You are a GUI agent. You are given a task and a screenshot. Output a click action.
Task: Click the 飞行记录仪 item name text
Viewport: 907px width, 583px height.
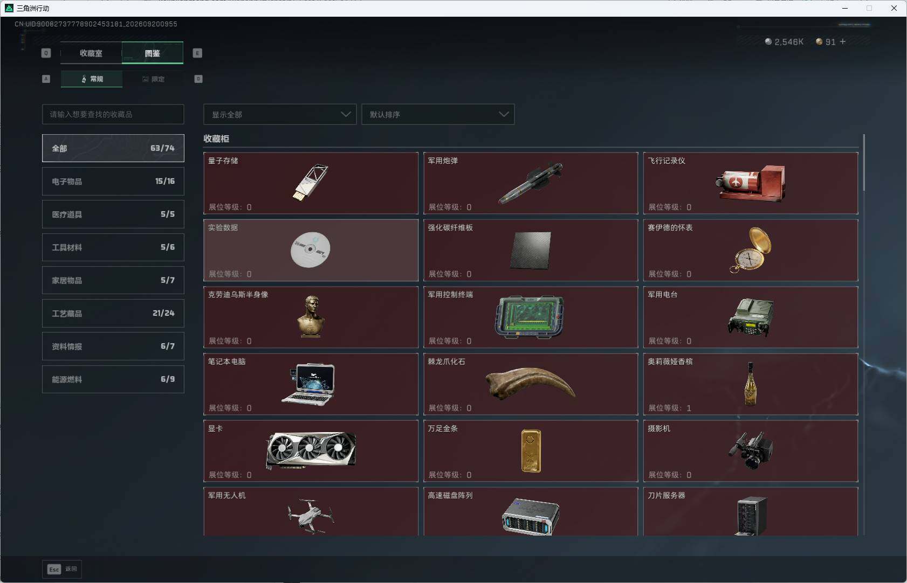point(666,161)
